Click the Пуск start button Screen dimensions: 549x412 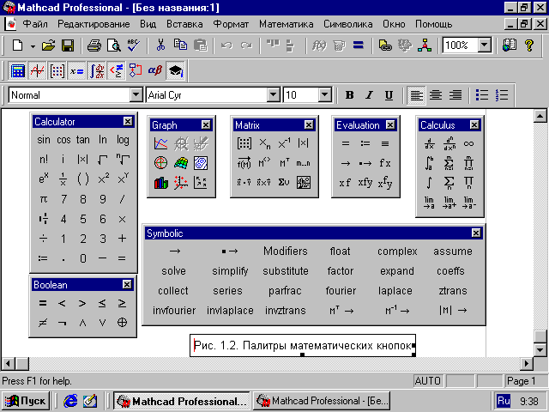click(26, 401)
